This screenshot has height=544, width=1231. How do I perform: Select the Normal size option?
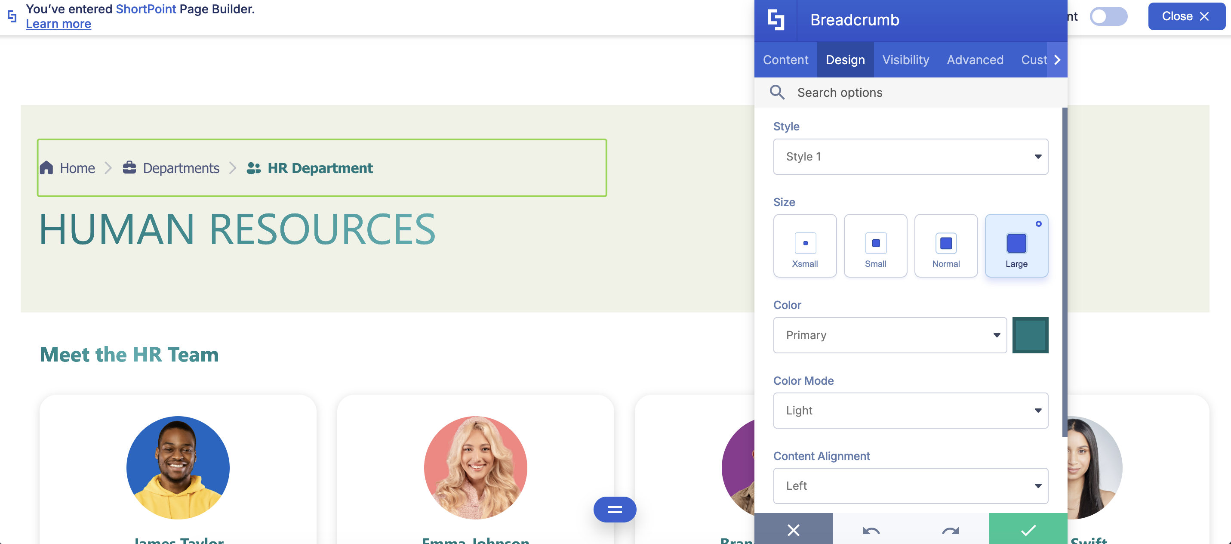946,246
